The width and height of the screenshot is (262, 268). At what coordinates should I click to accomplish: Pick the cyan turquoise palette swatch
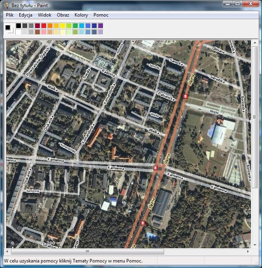(x=82, y=26)
